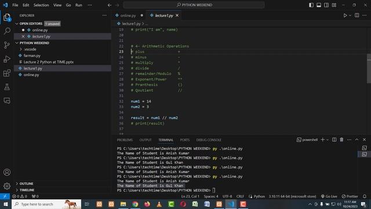Close the lecture1.py tab

click(177, 16)
